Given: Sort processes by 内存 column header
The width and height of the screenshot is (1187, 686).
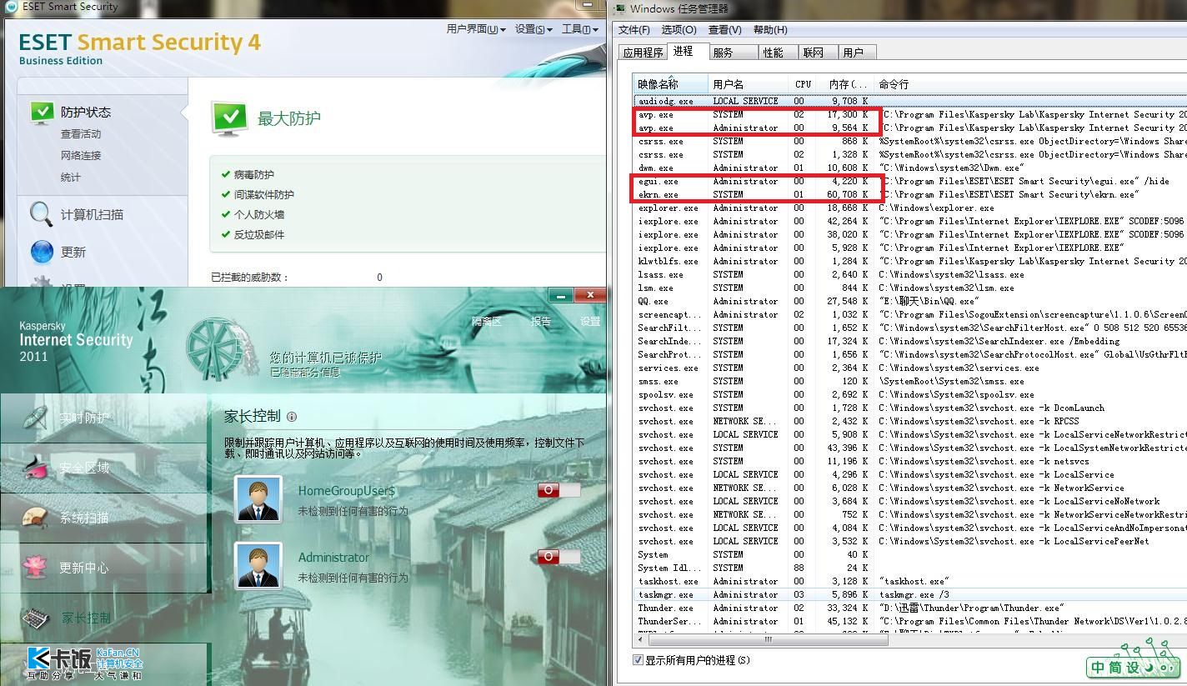Looking at the screenshot, I should click(847, 84).
